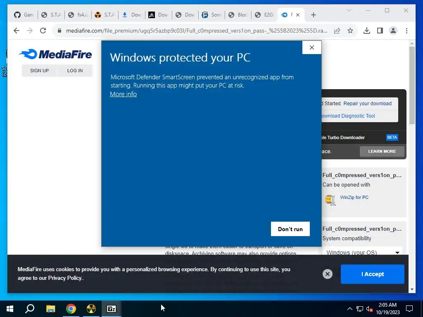Screen dimensions: 423x317
Task: Follow the Repair your download link
Action: tap(367, 104)
